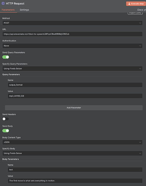
Task: Toggle the Send Body switch
Action: point(6,131)
